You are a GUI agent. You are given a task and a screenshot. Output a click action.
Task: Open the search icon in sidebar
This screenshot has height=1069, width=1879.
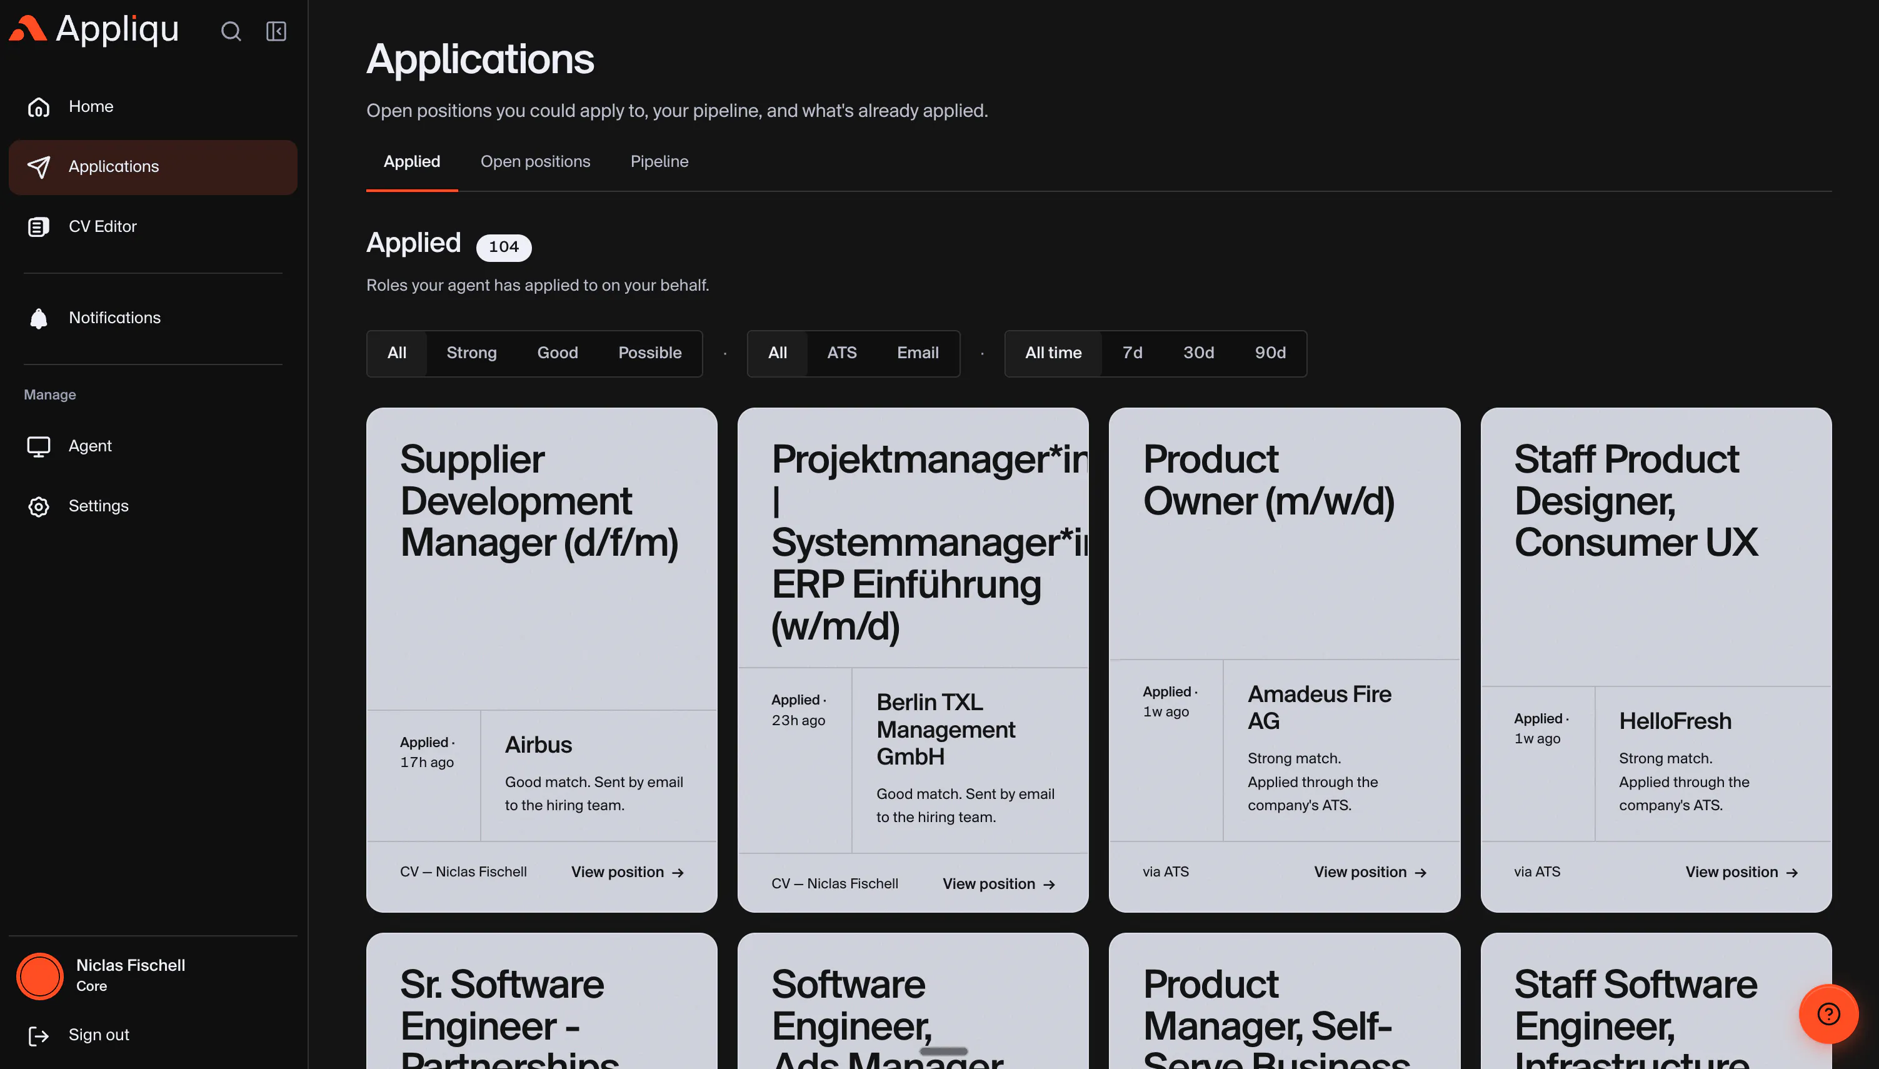pos(231,31)
